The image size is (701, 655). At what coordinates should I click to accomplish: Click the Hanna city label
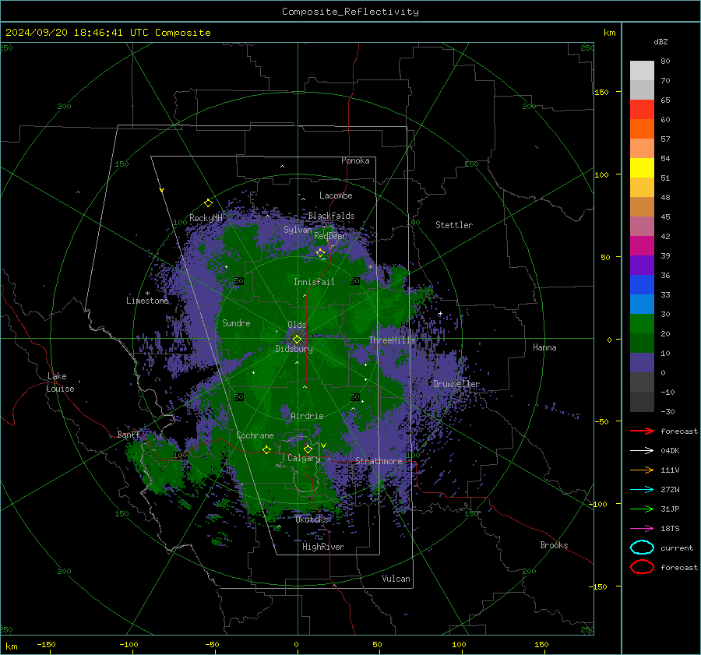click(544, 347)
